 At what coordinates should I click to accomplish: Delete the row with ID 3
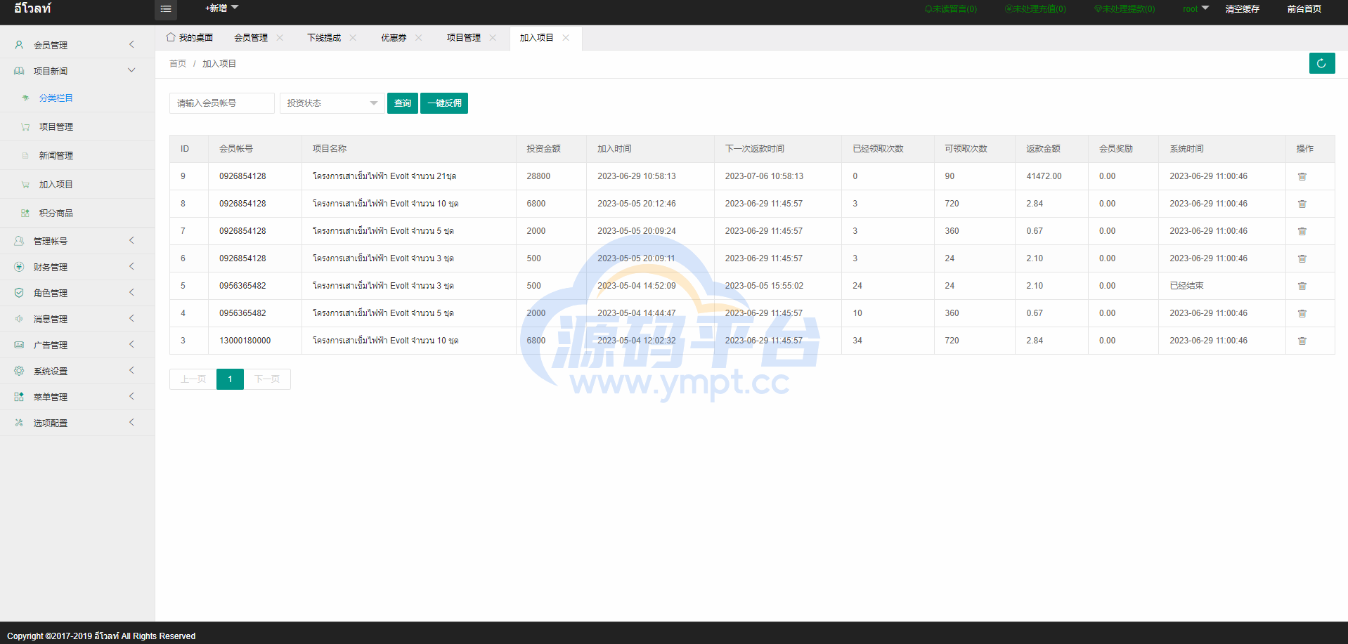[x=1302, y=341]
